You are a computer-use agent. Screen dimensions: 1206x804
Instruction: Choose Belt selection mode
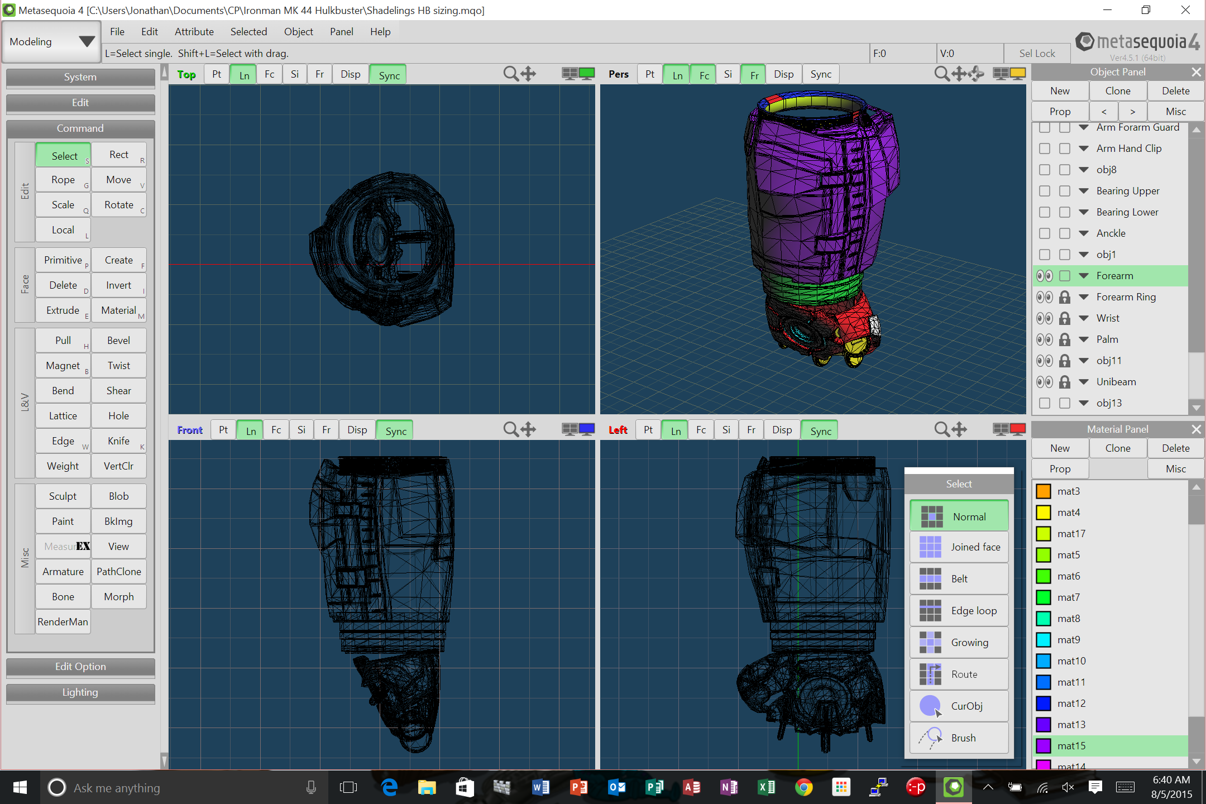pos(959,579)
